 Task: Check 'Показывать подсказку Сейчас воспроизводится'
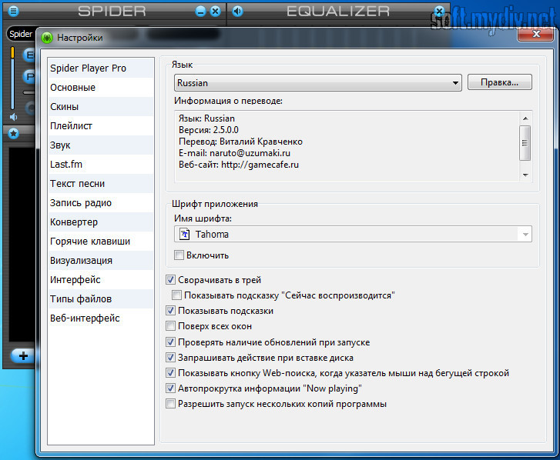(x=176, y=295)
